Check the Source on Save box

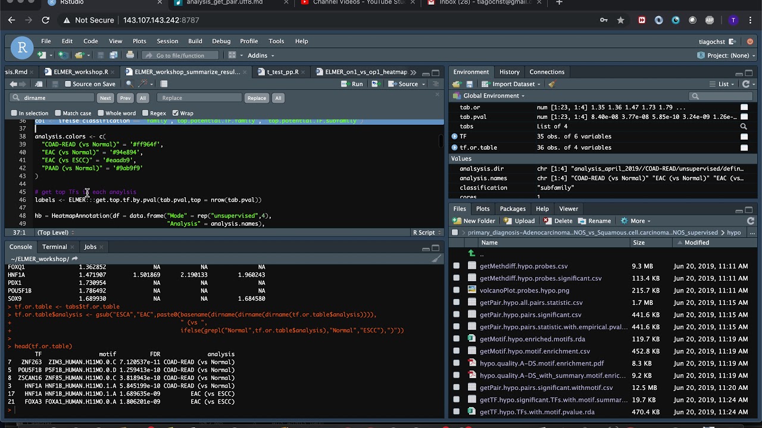(68, 84)
